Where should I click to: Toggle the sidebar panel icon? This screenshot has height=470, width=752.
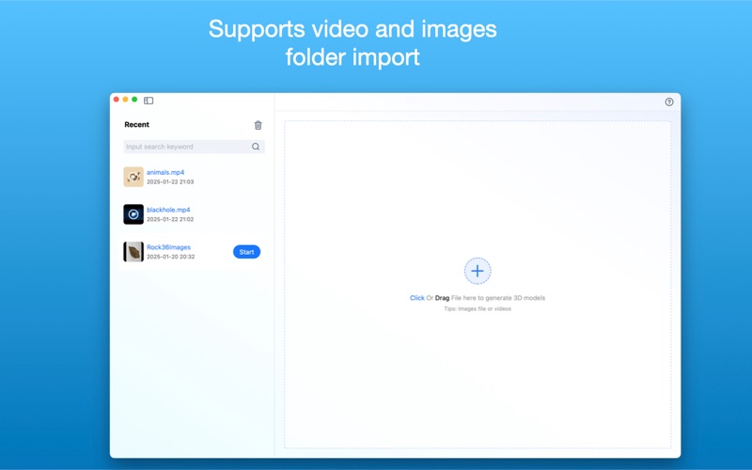point(149,101)
